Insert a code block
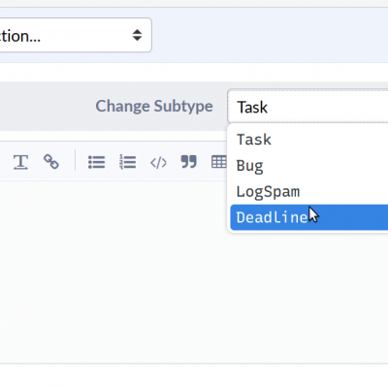The height and width of the screenshot is (388, 388). tap(158, 163)
